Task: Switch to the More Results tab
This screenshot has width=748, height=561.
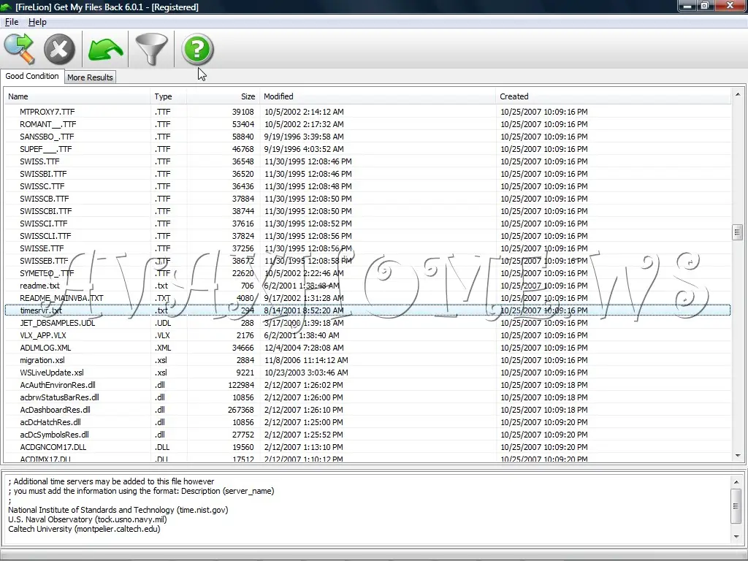Action: pyautogui.click(x=90, y=77)
